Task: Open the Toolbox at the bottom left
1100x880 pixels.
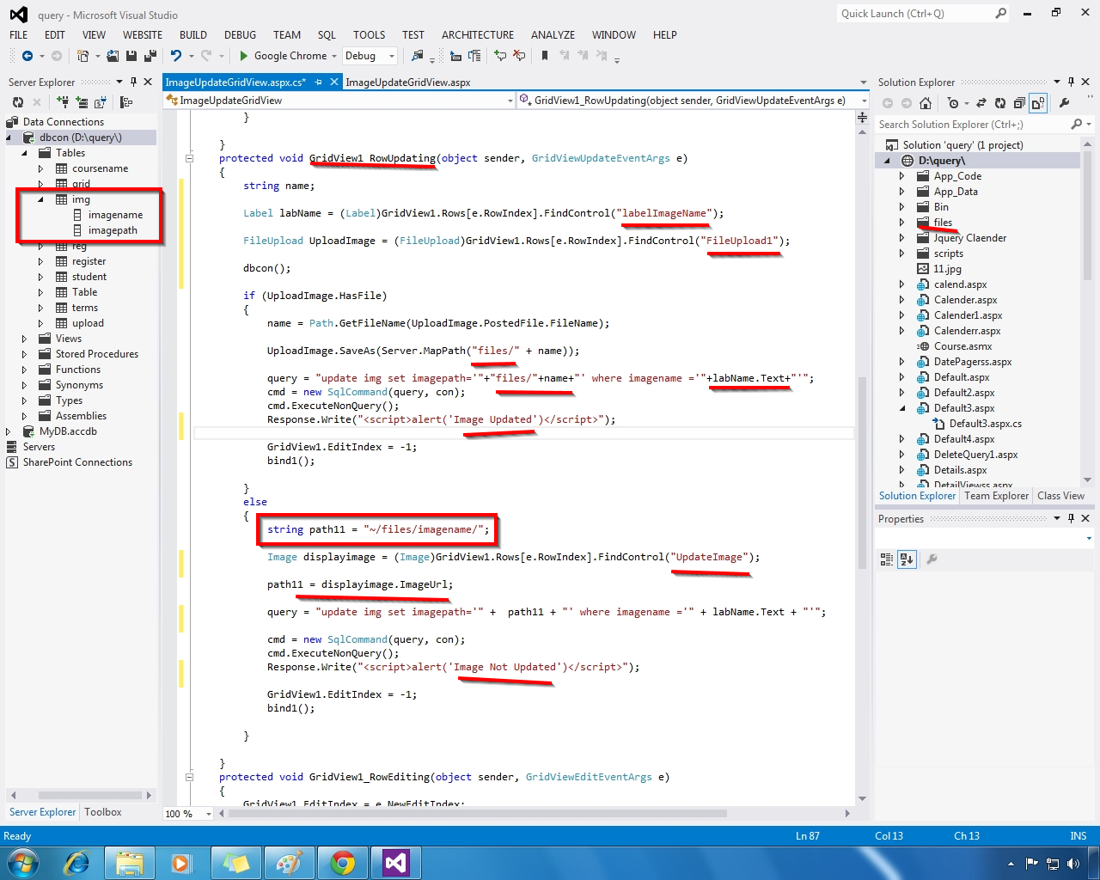Action: pos(101,811)
